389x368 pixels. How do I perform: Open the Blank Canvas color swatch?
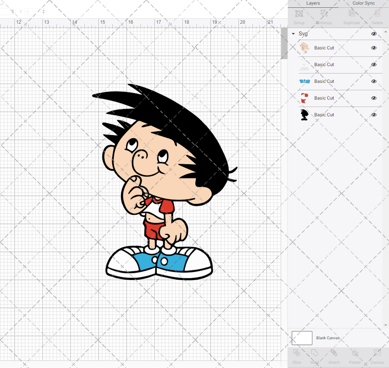pyautogui.click(x=302, y=338)
